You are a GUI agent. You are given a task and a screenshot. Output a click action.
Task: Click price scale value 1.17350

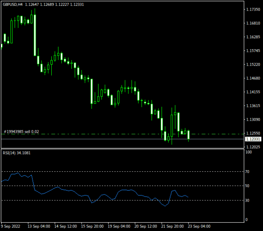(253, 9)
